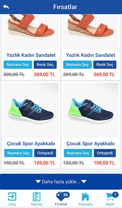Open the Sepet shopping cart icon
122x208 pixels.
click(x=110, y=197)
